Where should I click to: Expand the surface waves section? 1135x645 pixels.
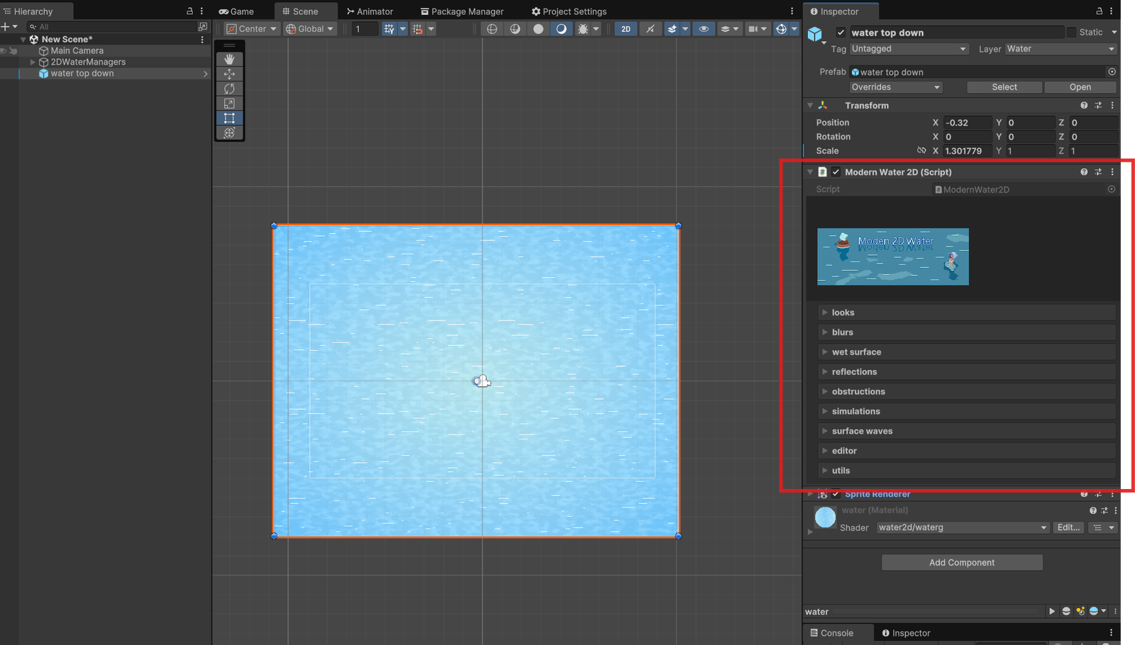862,431
